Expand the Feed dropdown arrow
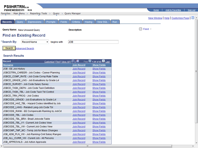198x148 pixels. 151,29
